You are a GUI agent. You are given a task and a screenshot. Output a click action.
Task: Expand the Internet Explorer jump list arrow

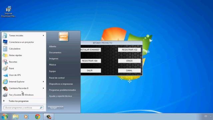pyautogui.click(x=43, y=82)
